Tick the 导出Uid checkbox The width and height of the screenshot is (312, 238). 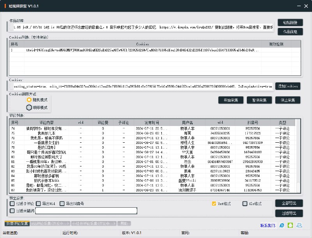coord(38,203)
